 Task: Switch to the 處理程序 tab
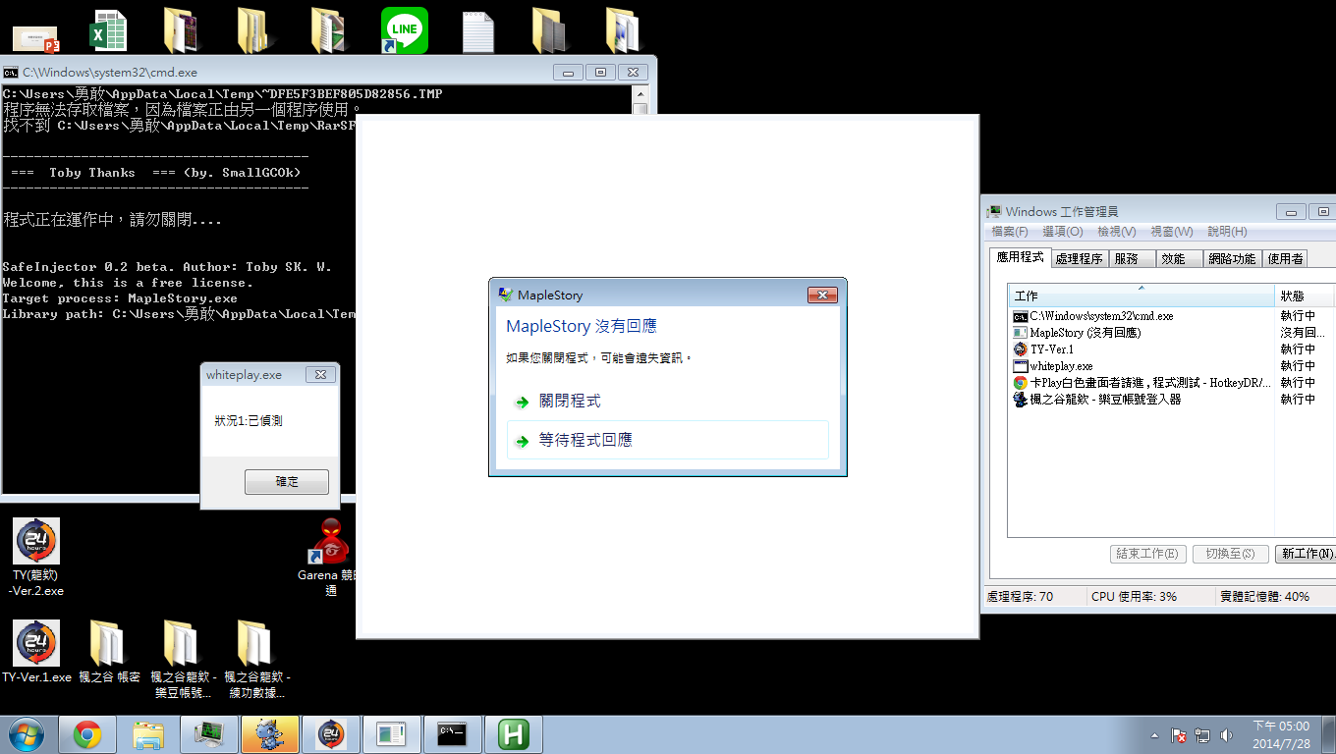click(1079, 259)
